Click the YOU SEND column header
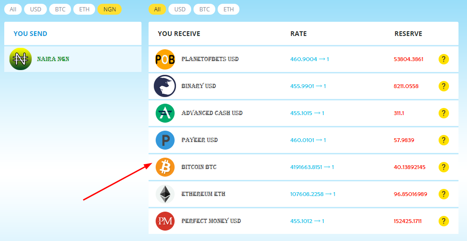This screenshot has height=241, width=467. click(x=30, y=34)
